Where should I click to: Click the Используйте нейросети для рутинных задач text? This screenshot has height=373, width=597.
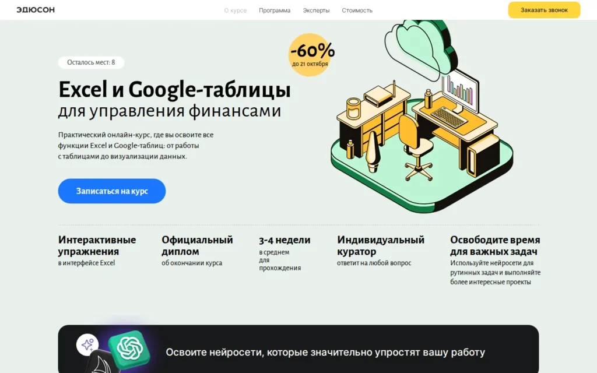tap(496, 273)
